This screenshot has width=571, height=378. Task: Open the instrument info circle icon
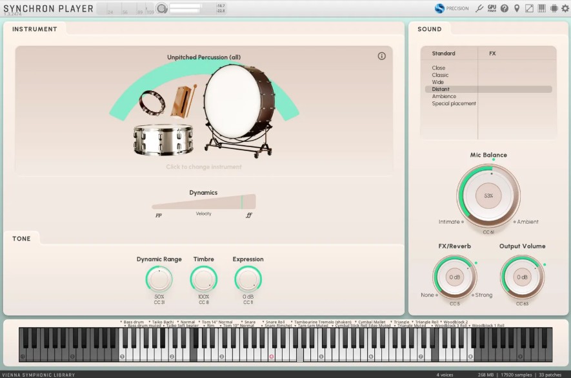pyautogui.click(x=382, y=56)
